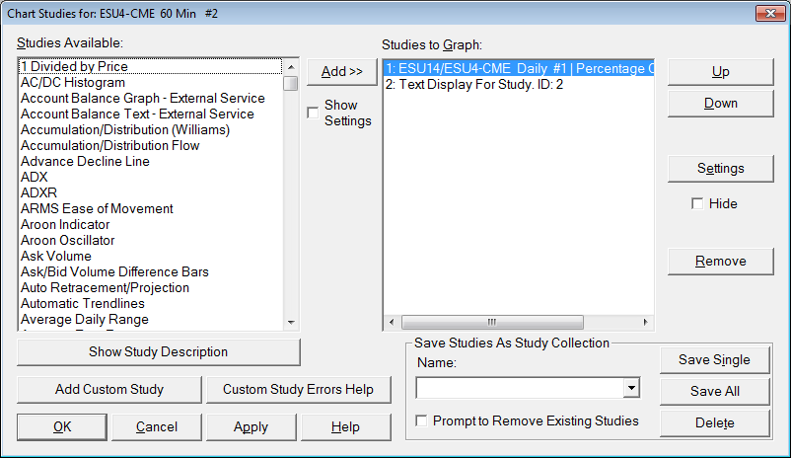Enable the Show Settings checkbox
This screenshot has height=458, width=791.
point(314,113)
